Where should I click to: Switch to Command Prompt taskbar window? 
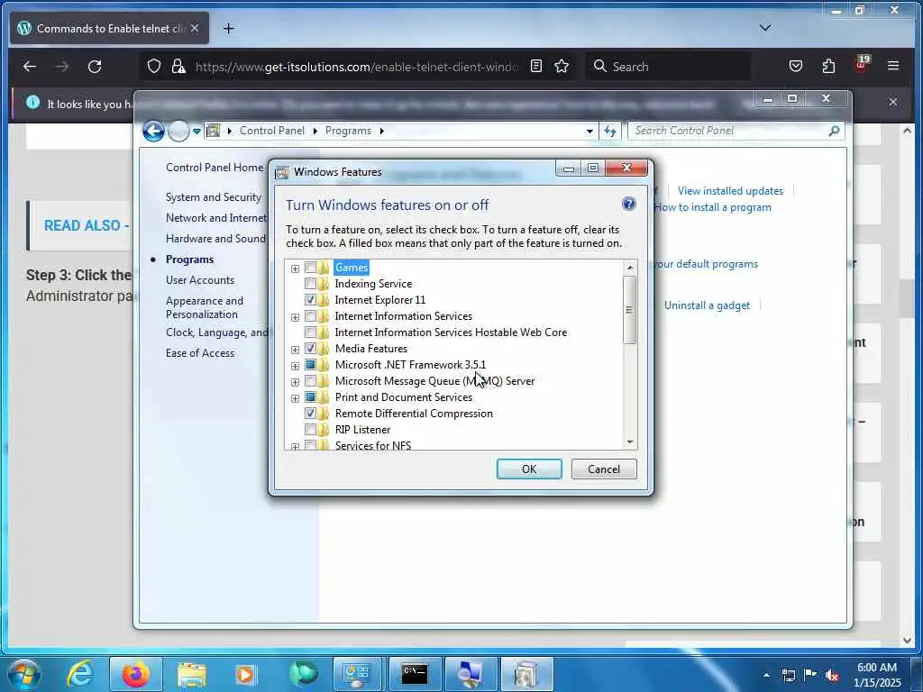pyautogui.click(x=415, y=674)
